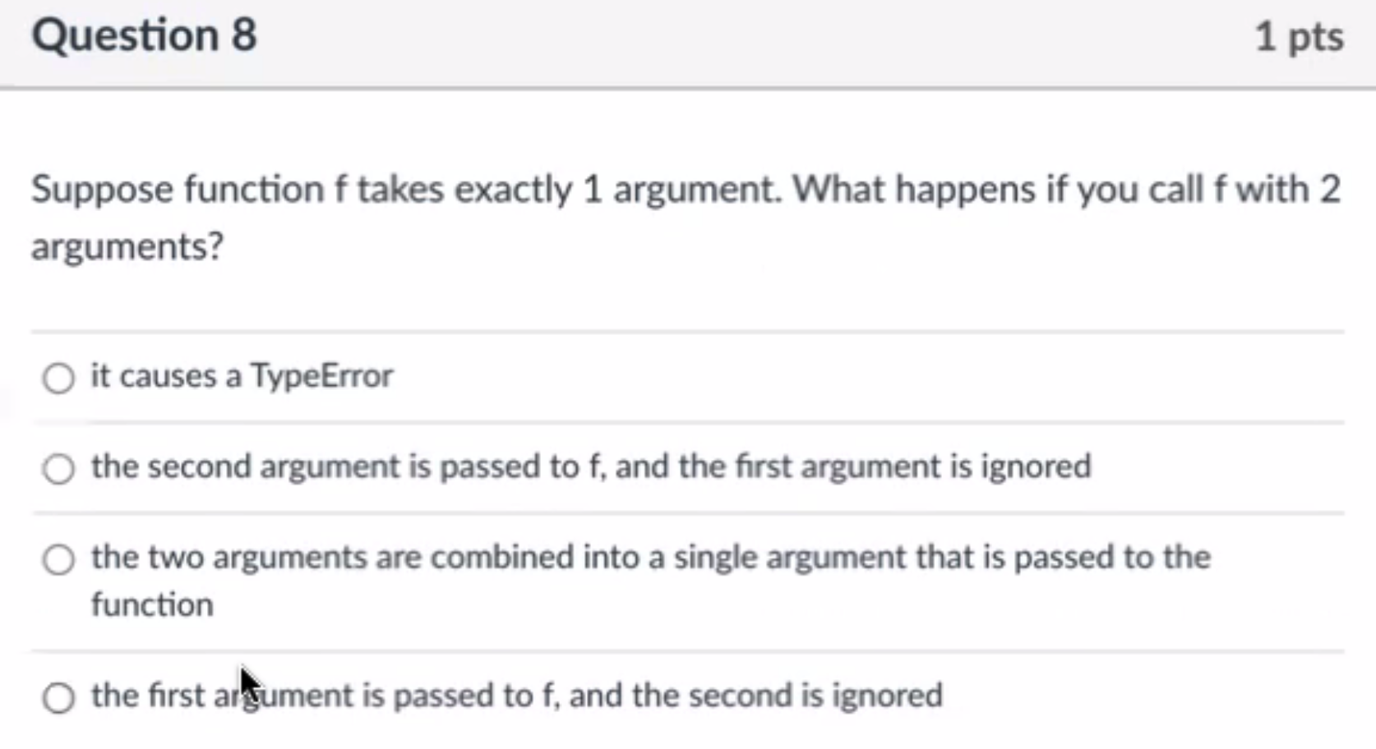
Task: Select the 'it causes a TypeError' radio button
Action: (58, 379)
